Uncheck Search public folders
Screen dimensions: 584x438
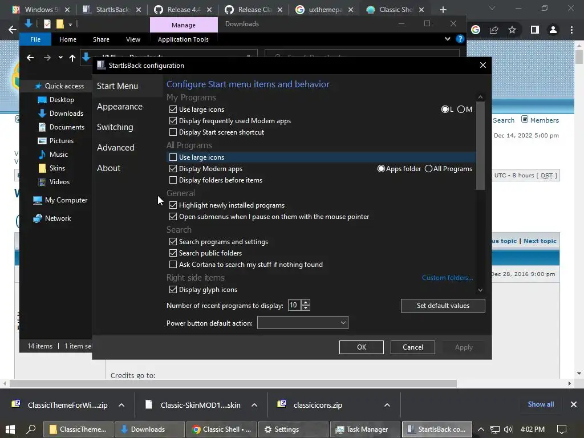pos(173,253)
